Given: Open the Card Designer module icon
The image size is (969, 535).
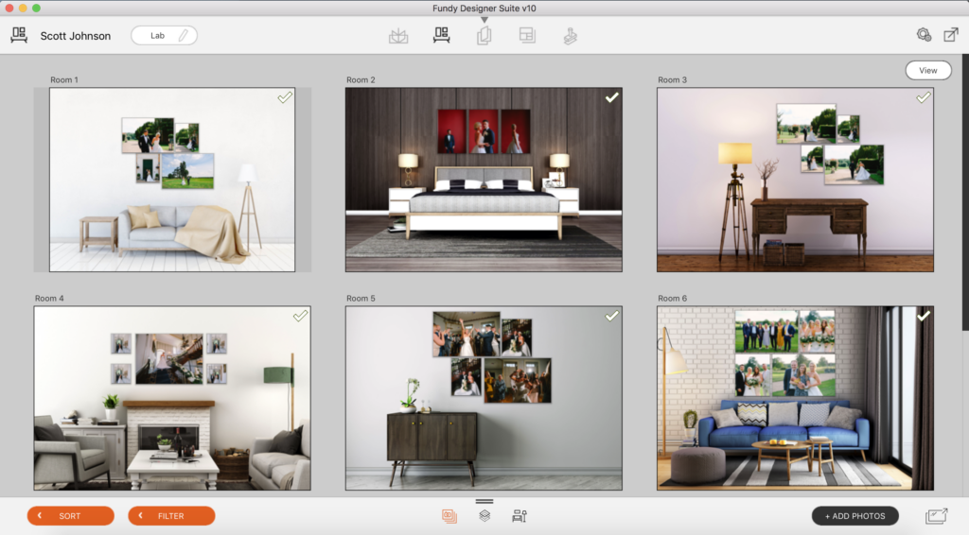Looking at the screenshot, I should click(484, 35).
